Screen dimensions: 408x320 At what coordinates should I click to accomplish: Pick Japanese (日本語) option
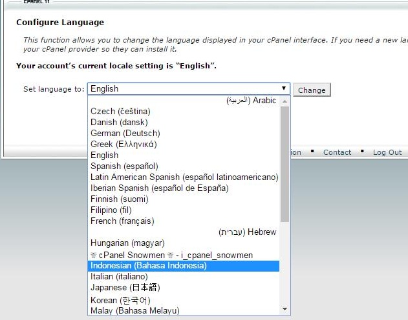click(x=184, y=288)
